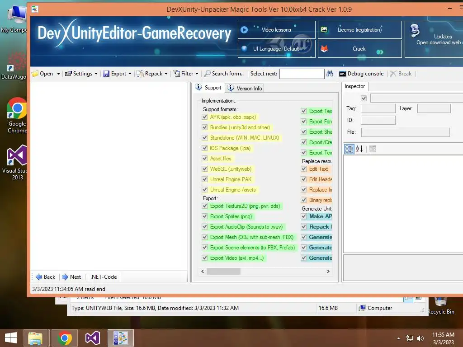Screen dimensions: 463x347
Task: Click the Settings toolbar icon
Action: click(68, 74)
